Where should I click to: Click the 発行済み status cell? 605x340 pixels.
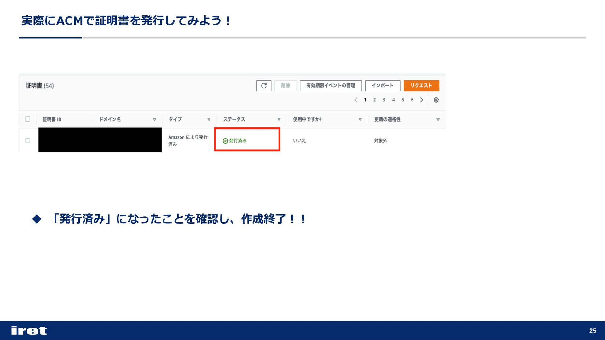235,141
